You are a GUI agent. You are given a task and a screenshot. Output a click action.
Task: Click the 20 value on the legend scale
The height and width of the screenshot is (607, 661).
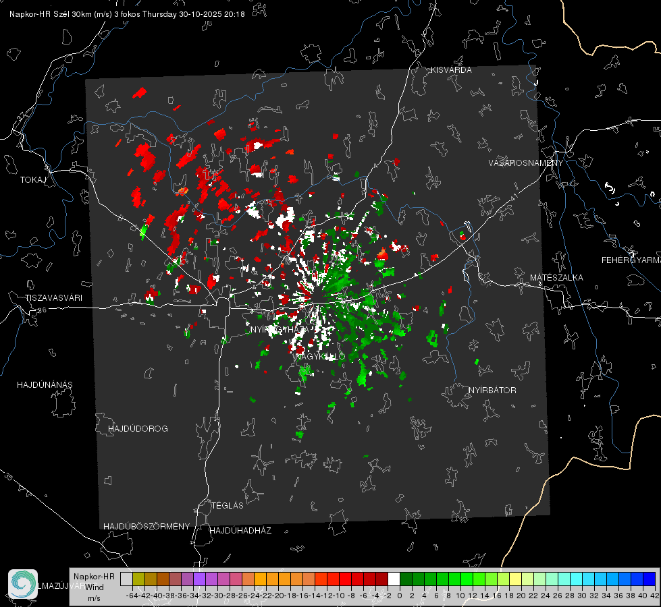point(521,596)
